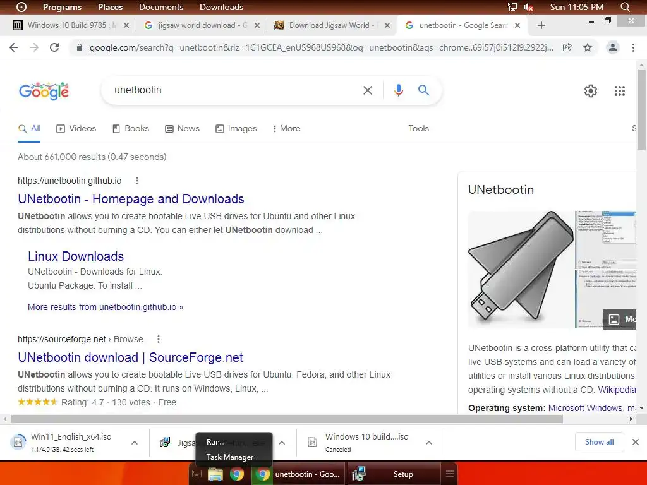Close the jigsaw world download tab
The width and height of the screenshot is (647, 485).
coord(257,25)
